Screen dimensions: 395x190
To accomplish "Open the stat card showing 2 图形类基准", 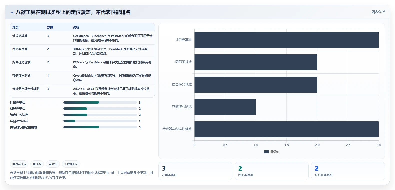I will 272,171.
